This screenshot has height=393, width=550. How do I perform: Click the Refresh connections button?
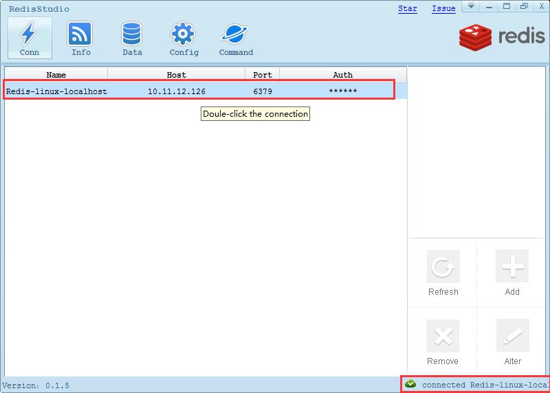(x=443, y=273)
